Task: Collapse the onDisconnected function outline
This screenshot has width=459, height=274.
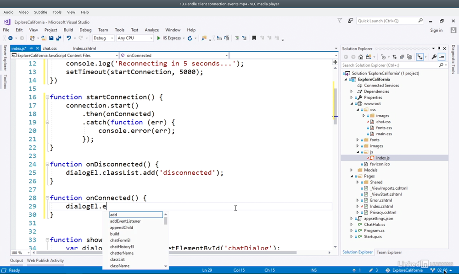Action: (47, 164)
